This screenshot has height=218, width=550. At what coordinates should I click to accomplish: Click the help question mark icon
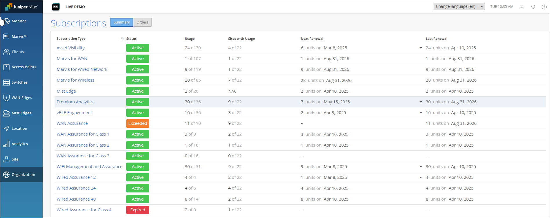pyautogui.click(x=544, y=7)
